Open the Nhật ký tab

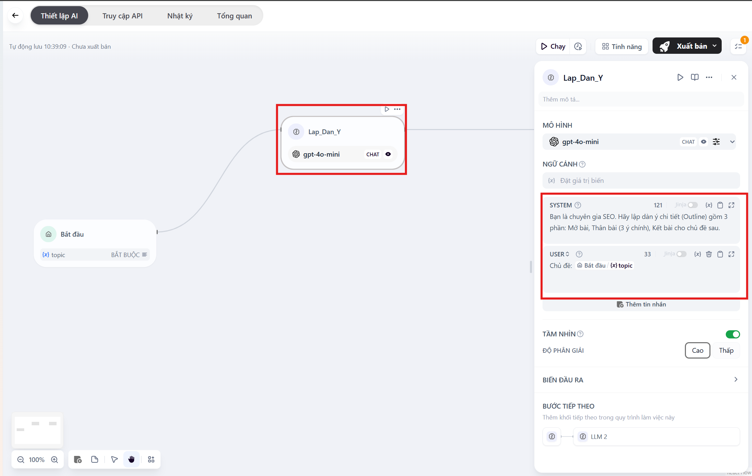(x=180, y=16)
